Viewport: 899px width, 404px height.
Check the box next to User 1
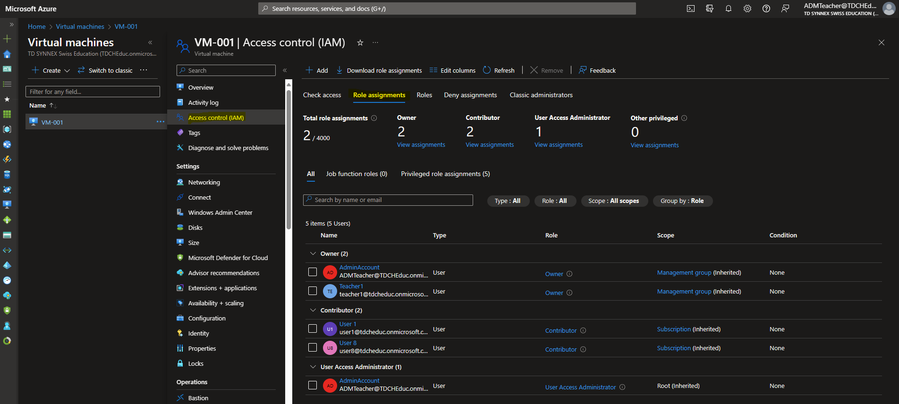tap(313, 328)
